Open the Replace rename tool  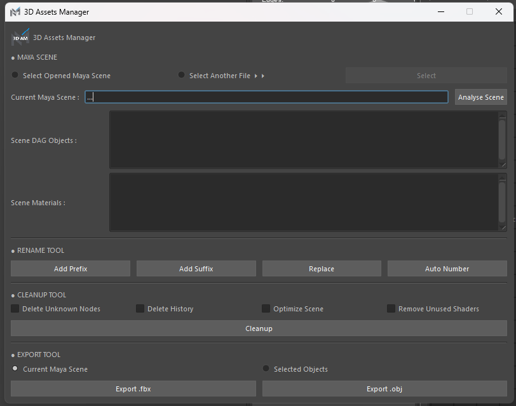(x=322, y=269)
